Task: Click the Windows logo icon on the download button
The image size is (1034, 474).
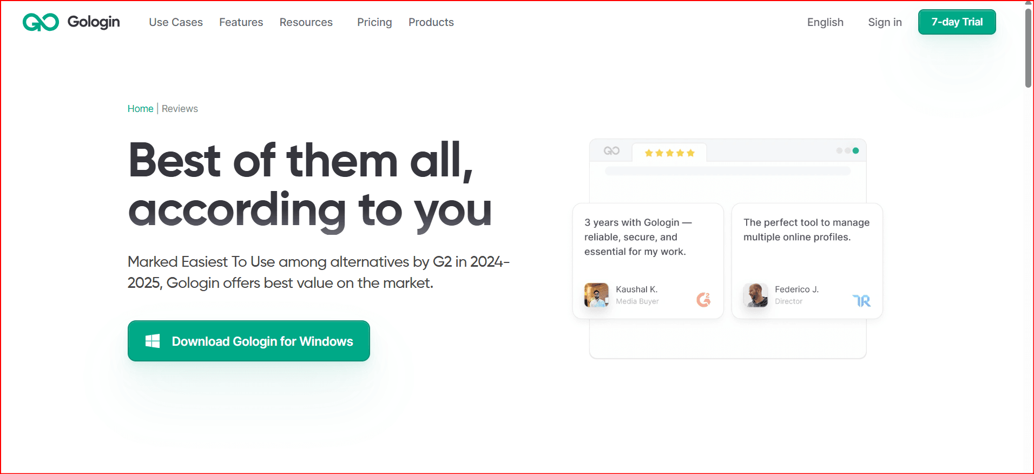Action: tap(153, 341)
